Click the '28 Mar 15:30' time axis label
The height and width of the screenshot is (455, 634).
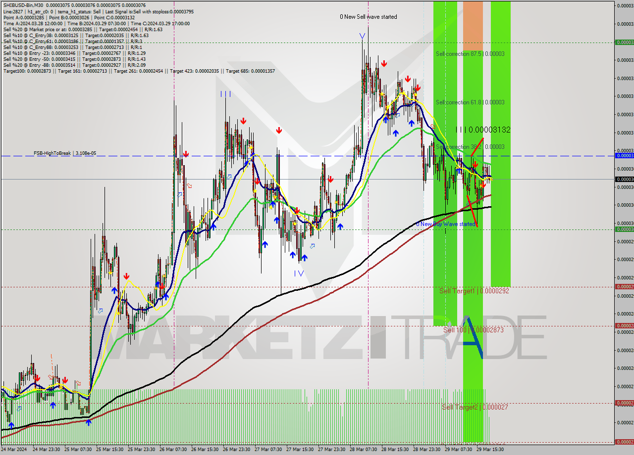pyautogui.click(x=395, y=450)
